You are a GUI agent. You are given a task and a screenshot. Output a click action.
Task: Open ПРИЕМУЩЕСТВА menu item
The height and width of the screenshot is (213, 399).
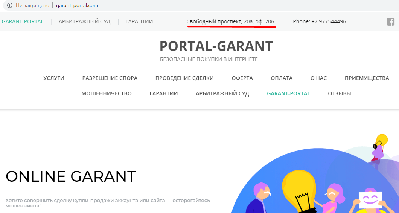(367, 78)
